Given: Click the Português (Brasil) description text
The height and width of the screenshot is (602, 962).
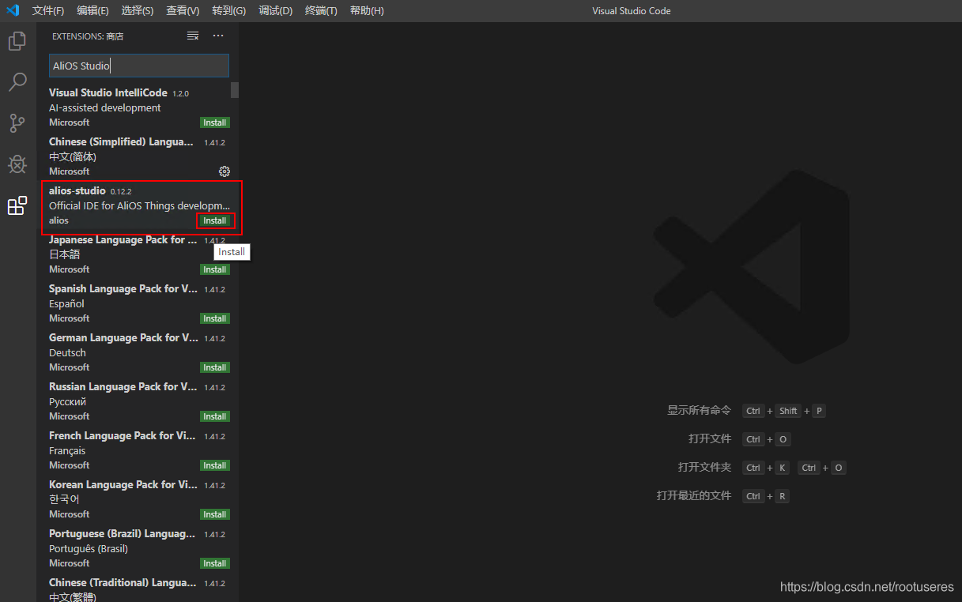Looking at the screenshot, I should tap(89, 548).
